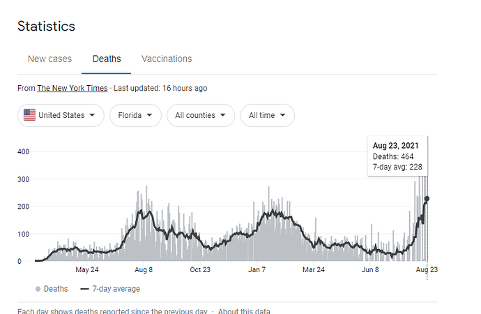This screenshot has width=481, height=314.
Task: Click the Jun 8 axis label
Action: pos(370,269)
